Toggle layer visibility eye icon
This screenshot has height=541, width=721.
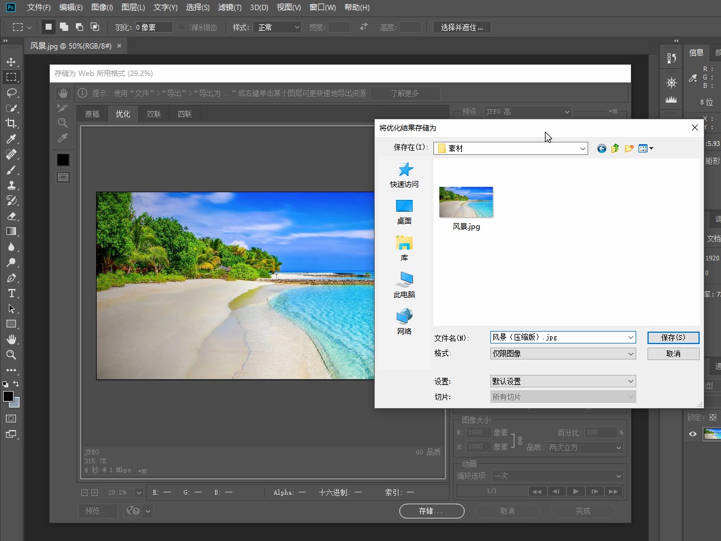click(x=693, y=434)
